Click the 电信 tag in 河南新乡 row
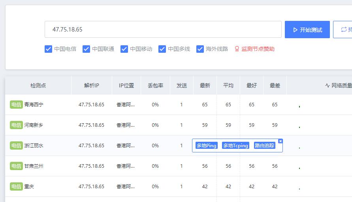The width and height of the screenshot is (352, 202). point(16,125)
